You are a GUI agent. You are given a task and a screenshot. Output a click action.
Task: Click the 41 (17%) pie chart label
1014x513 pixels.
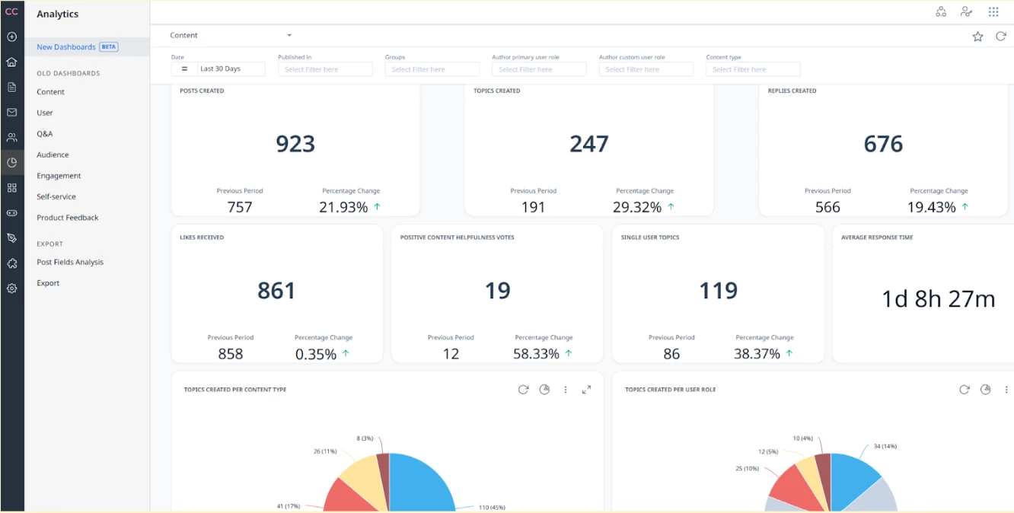pos(288,506)
